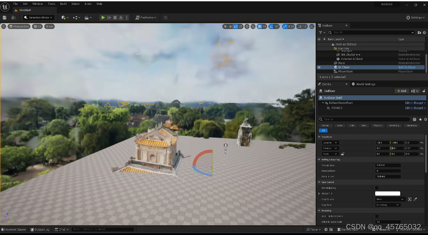The width and height of the screenshot is (428, 235).
Task: Click Edit in Blueprint for DefaultSceneRoot
Action: tap(415, 103)
